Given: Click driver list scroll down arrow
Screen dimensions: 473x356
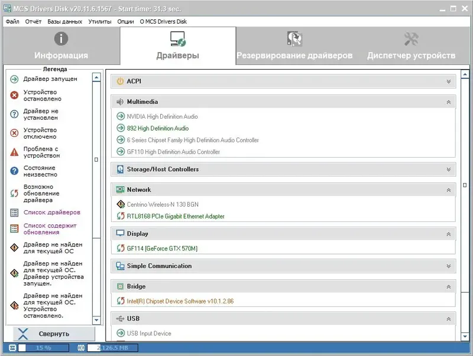Looking at the screenshot, I should [x=465, y=337].
